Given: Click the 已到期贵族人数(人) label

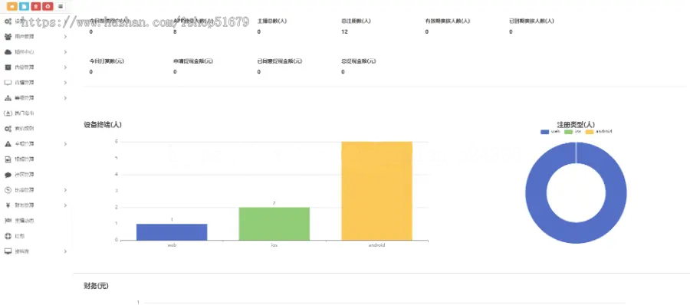Looking at the screenshot, I should 531,21.
